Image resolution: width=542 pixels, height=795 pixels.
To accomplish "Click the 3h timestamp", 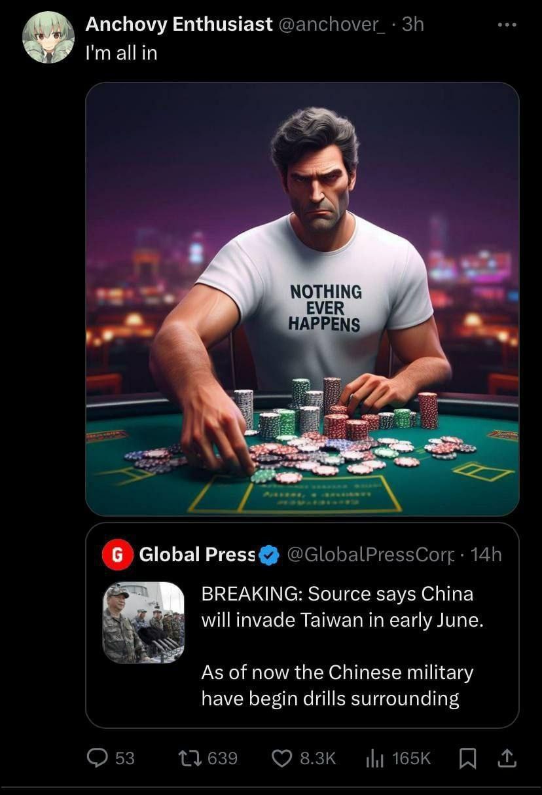I will [412, 24].
